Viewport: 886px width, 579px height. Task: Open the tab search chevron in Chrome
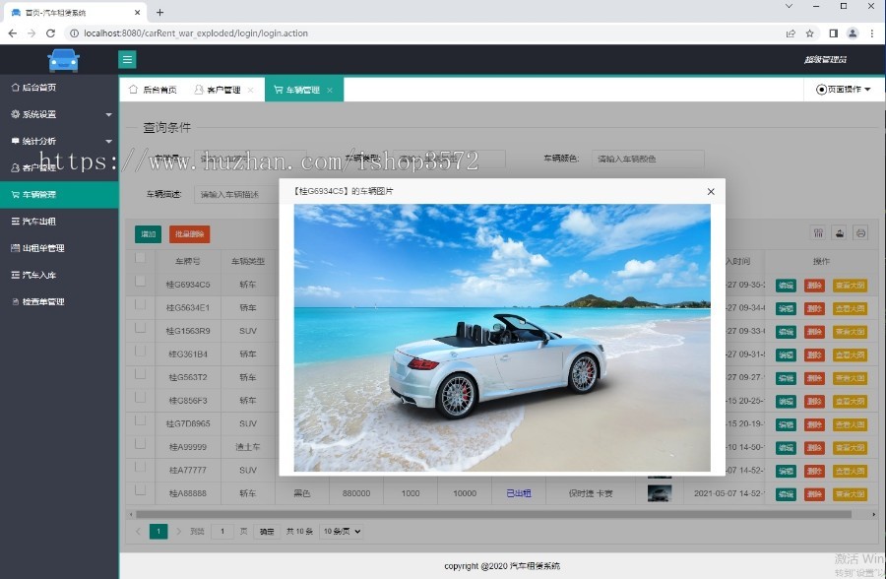point(789,6)
